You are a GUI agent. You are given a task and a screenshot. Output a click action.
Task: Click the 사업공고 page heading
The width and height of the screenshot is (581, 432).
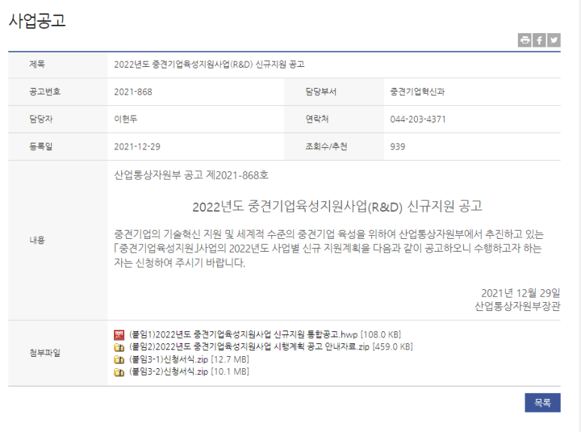click(37, 20)
